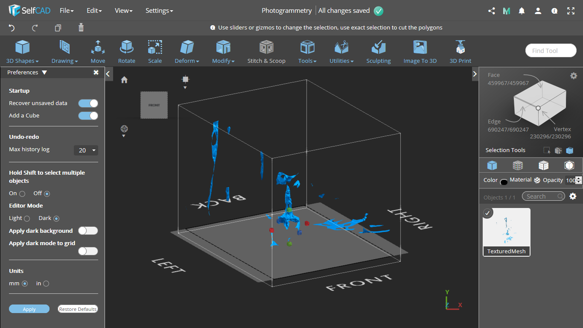The width and height of the screenshot is (583, 328).
Task: Collapse right panel with arrow
Action: pyautogui.click(x=475, y=74)
